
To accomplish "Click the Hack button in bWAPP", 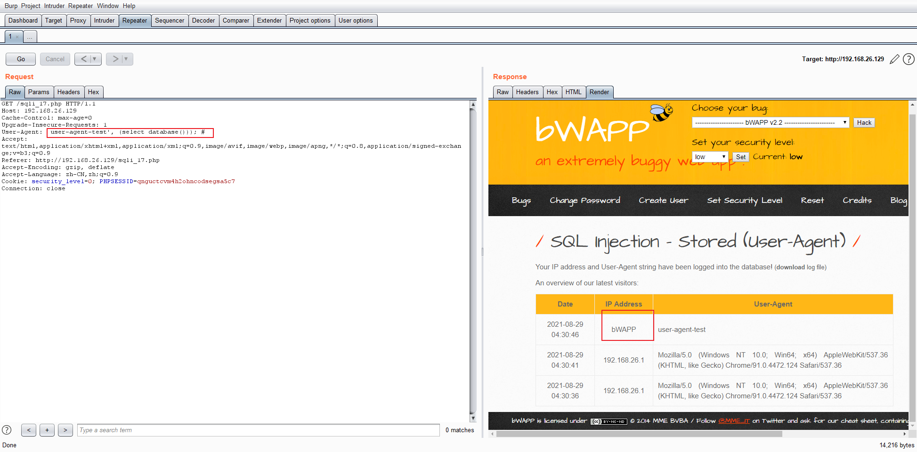I will point(864,122).
